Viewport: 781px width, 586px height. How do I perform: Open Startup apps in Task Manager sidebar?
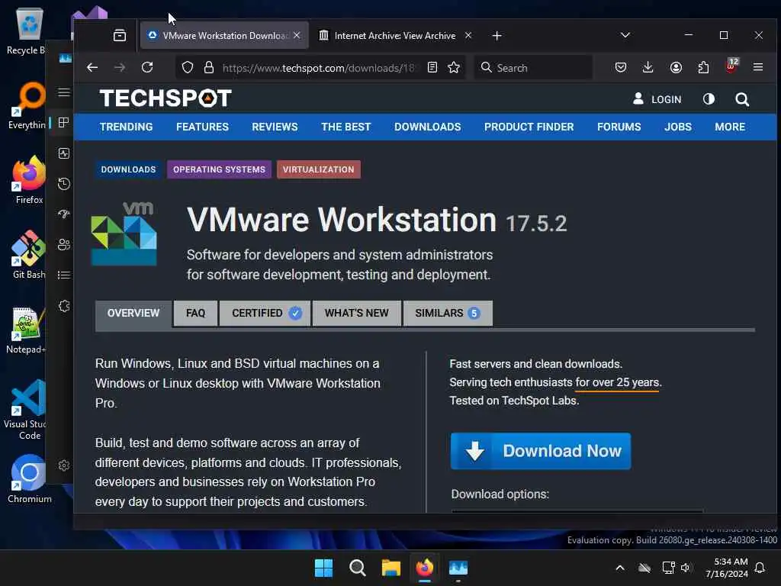[64, 214]
